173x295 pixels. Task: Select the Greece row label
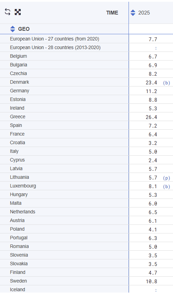tap(18, 117)
